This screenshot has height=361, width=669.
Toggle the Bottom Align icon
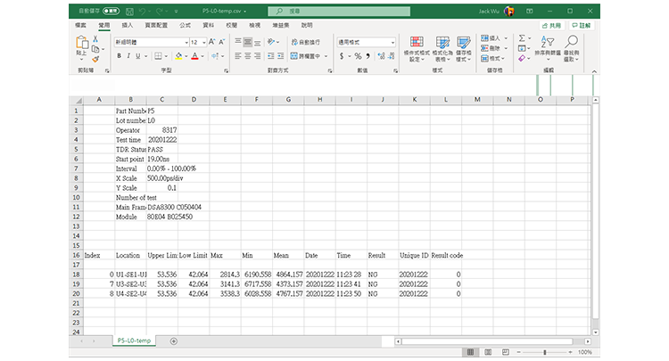(x=257, y=42)
